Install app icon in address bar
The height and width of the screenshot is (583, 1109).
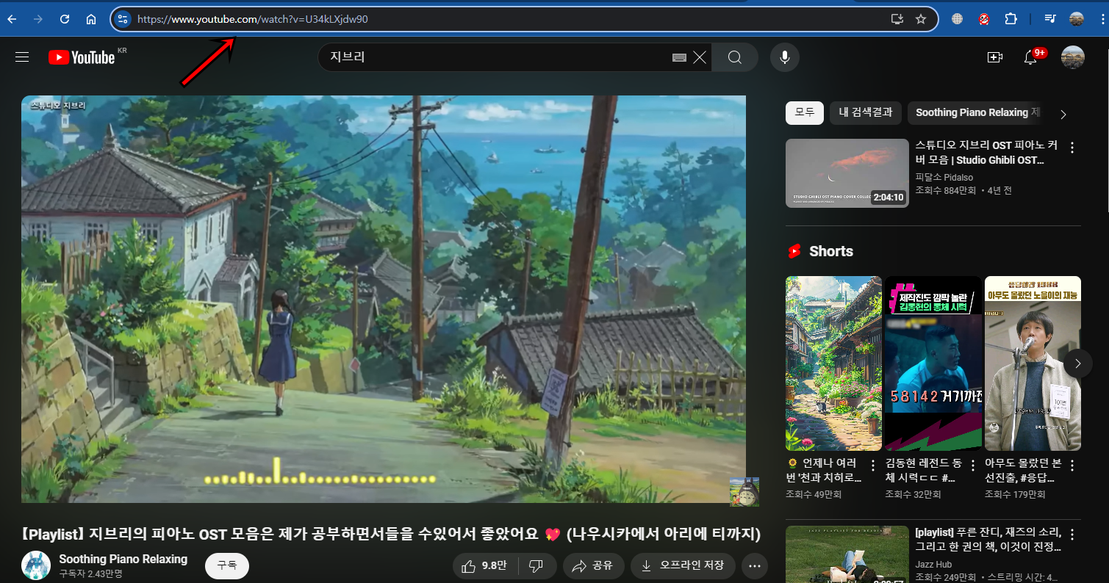(x=897, y=19)
